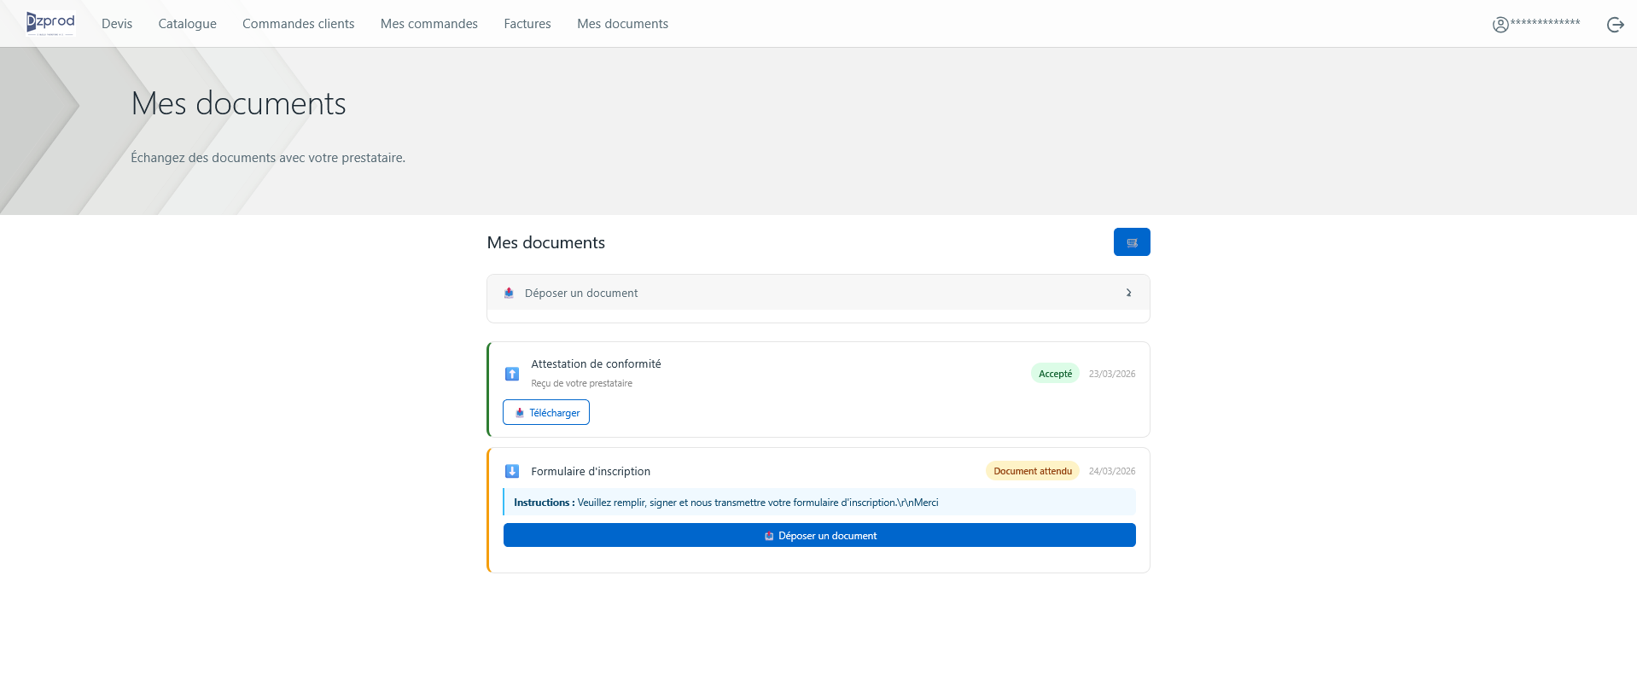Viewport: 1637px width, 686px height.
Task: Click the blue icon button beside Mes documents heading
Action: 1131,242
